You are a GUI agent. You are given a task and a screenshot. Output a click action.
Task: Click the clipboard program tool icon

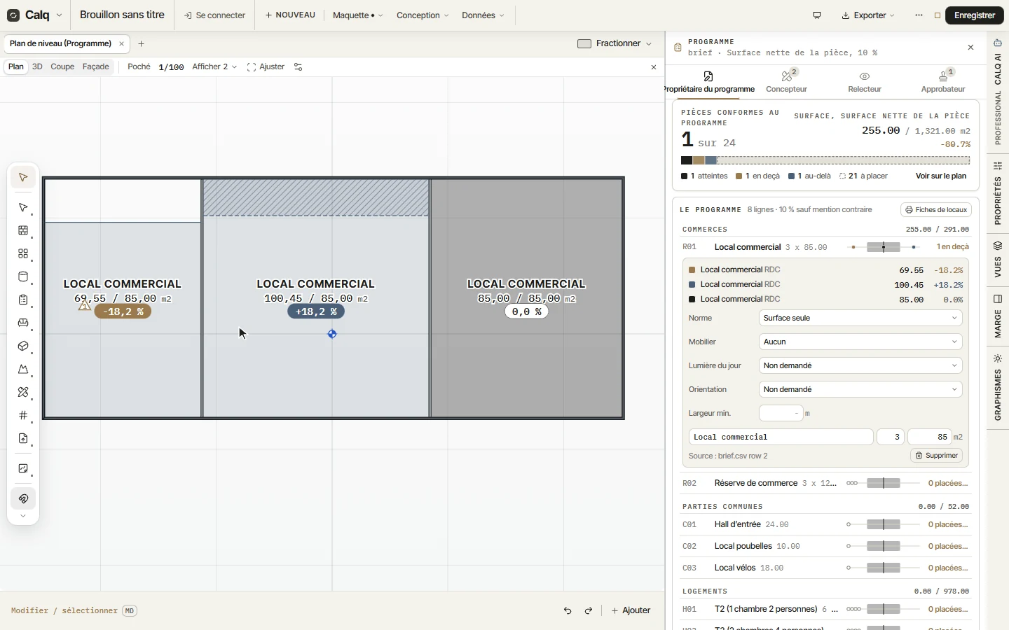point(23,300)
